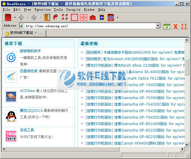The height and width of the screenshot is (159, 191).
Task: Click the red temple toolbar icon
Action: point(93,17)
